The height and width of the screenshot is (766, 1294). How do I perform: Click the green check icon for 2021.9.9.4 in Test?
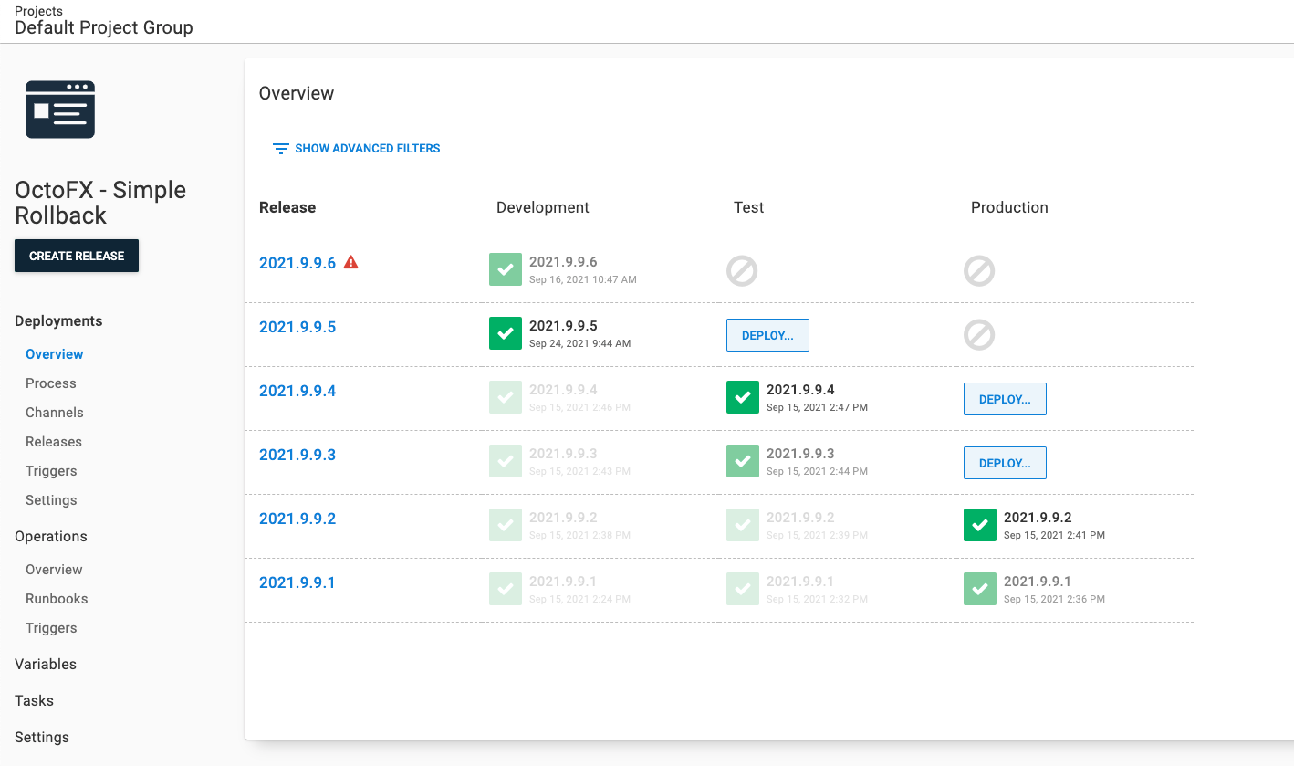(x=742, y=397)
